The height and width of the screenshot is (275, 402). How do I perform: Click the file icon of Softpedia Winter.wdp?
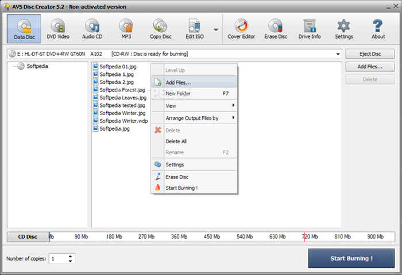click(x=96, y=121)
